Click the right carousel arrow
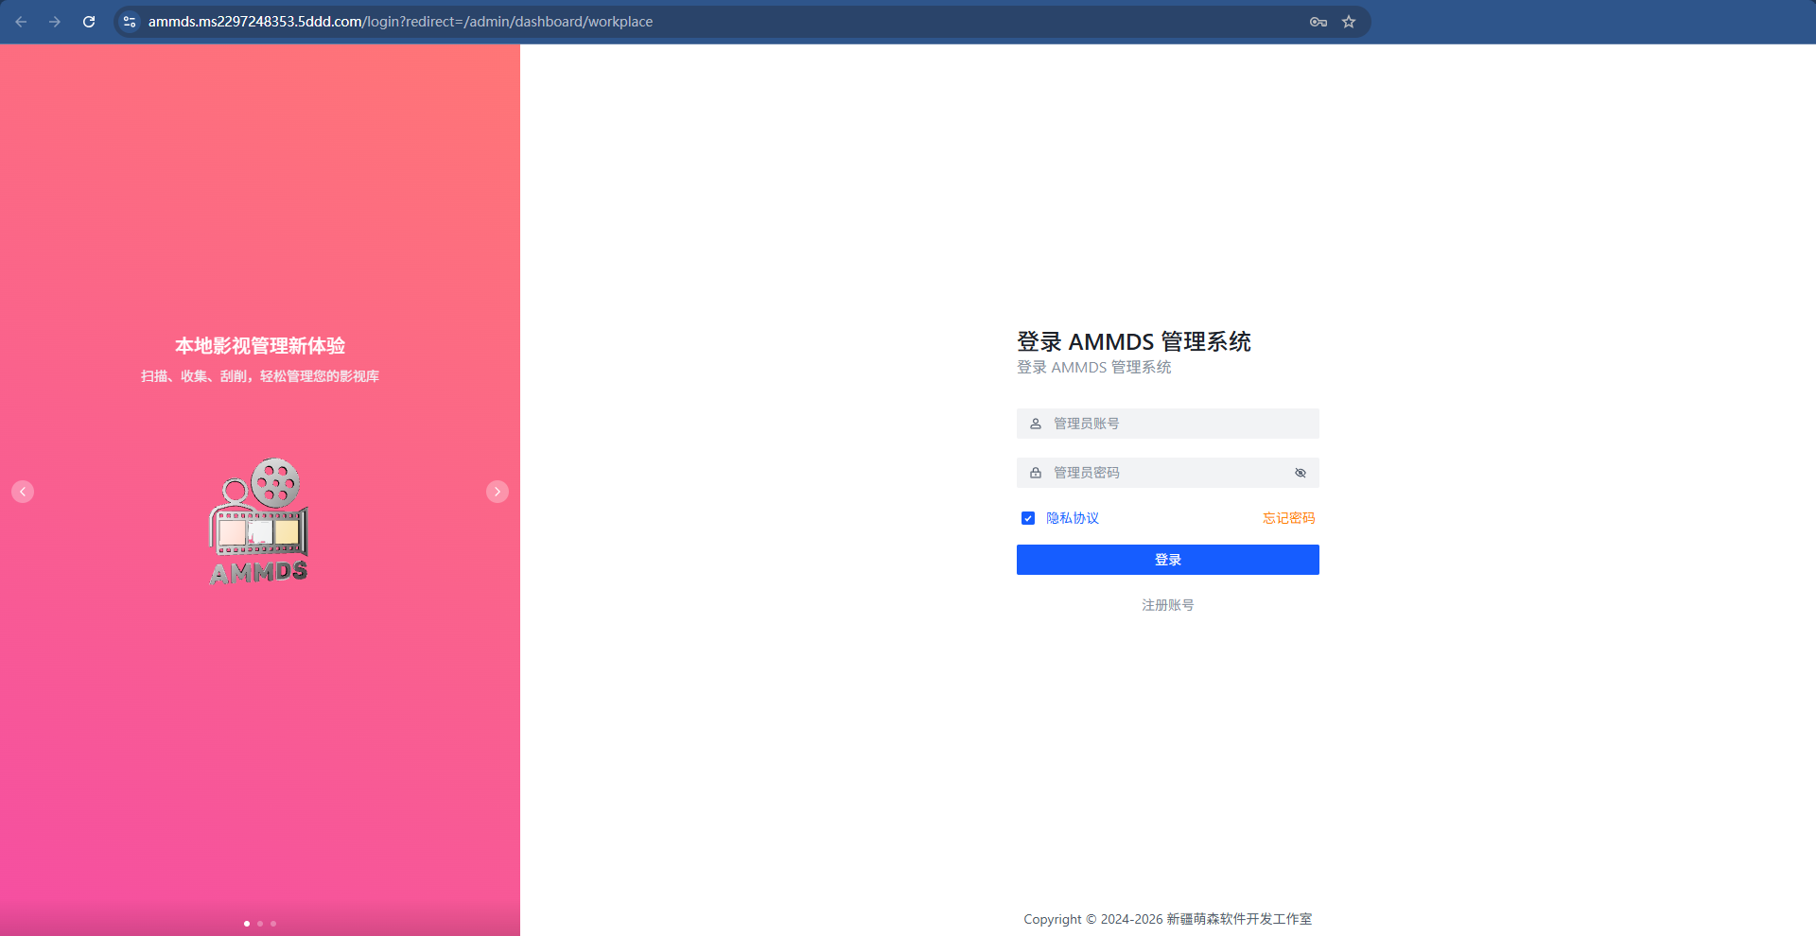Screen dimensions: 1816x936 click(x=497, y=491)
